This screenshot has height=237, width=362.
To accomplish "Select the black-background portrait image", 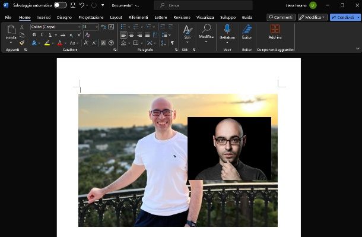I will (x=229, y=148).
